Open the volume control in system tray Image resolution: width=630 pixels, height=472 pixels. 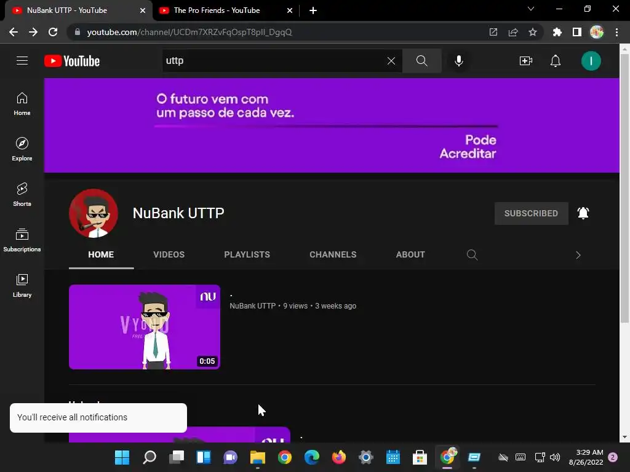click(555, 457)
